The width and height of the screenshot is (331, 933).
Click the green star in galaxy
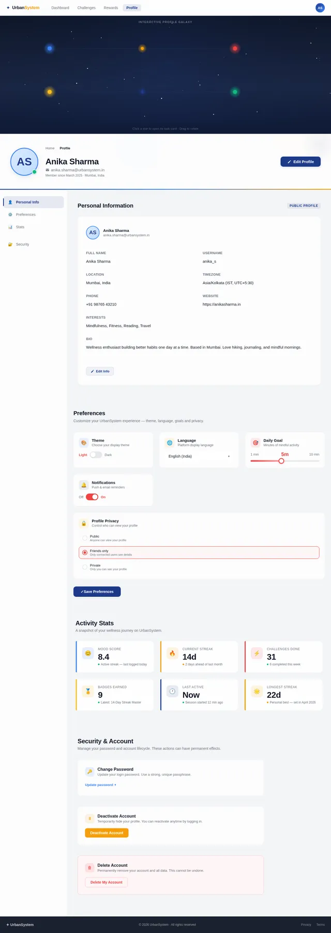coord(235,92)
